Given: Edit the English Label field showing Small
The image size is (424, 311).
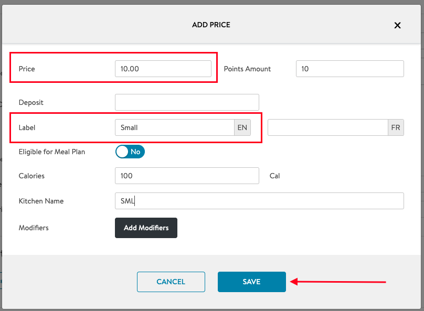Looking at the screenshot, I should point(174,127).
